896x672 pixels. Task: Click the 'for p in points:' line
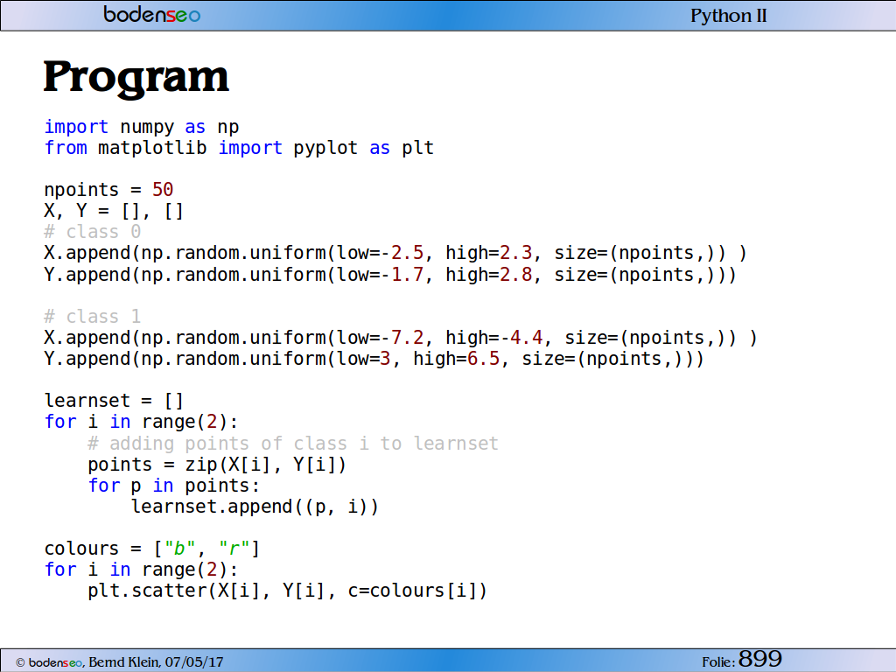174,486
